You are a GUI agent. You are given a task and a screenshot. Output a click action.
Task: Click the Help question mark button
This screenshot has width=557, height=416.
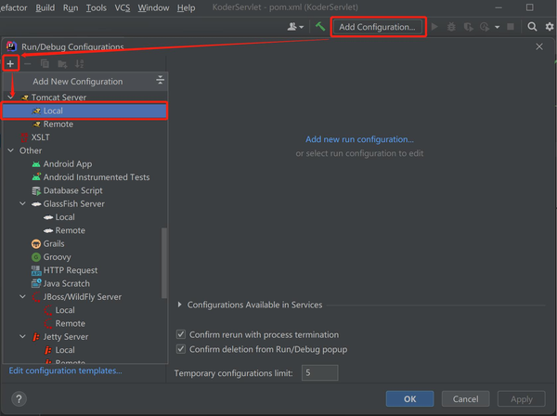pyautogui.click(x=19, y=399)
